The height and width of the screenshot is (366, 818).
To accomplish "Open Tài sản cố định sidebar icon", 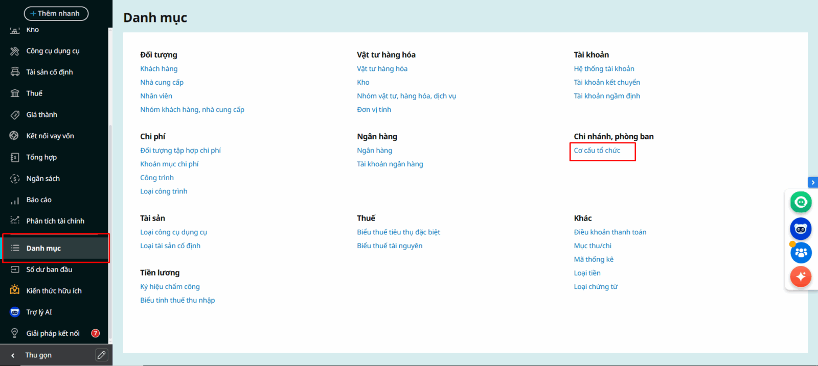I will coord(15,72).
